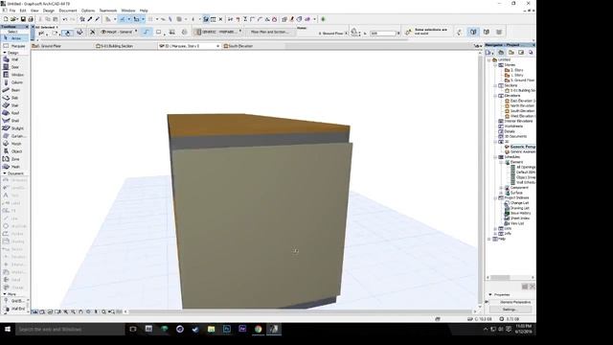Select the Stair tool
The image size is (613, 345).
click(15, 105)
